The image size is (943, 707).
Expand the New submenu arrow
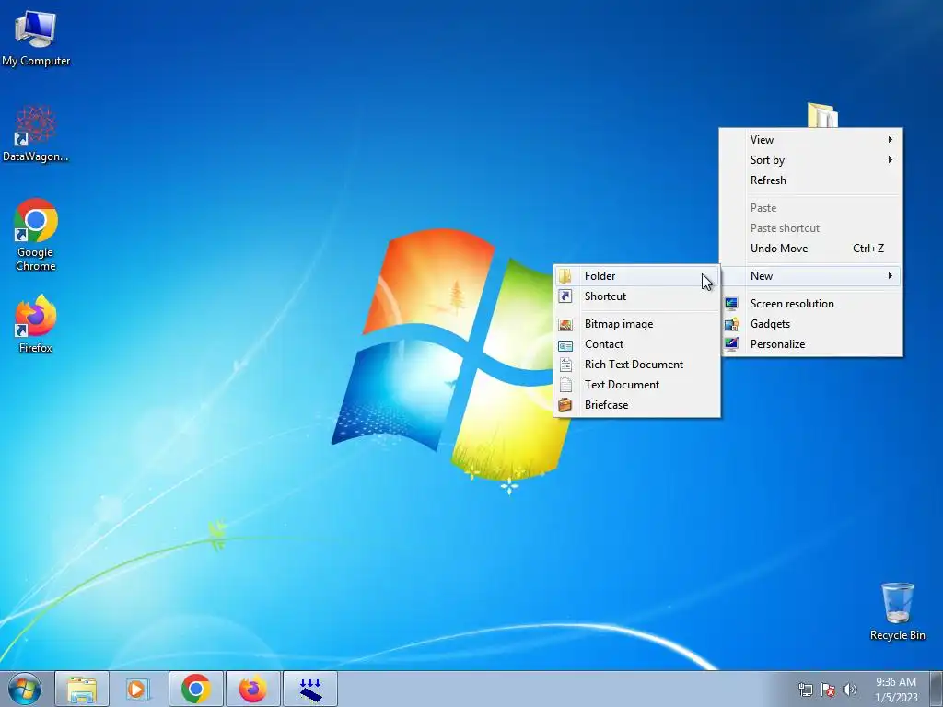[x=891, y=276]
